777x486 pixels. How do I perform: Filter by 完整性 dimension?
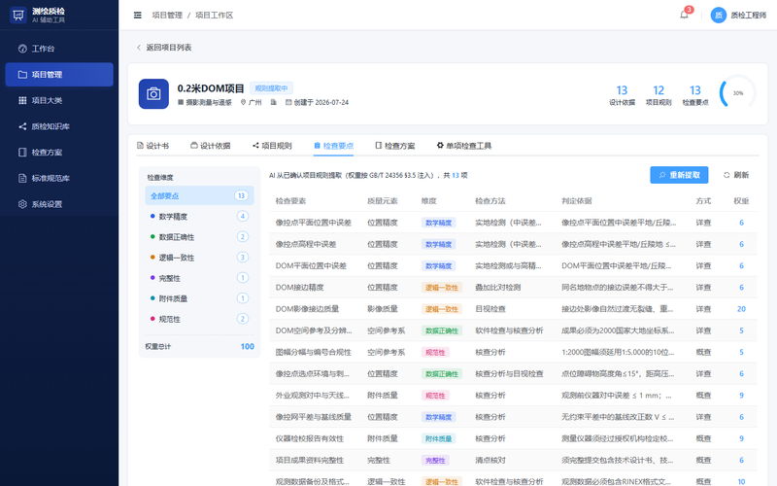coord(199,278)
